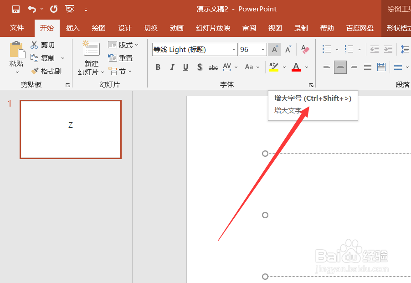Toggle italic formatting
This screenshot has height=283, width=411.
click(172, 67)
